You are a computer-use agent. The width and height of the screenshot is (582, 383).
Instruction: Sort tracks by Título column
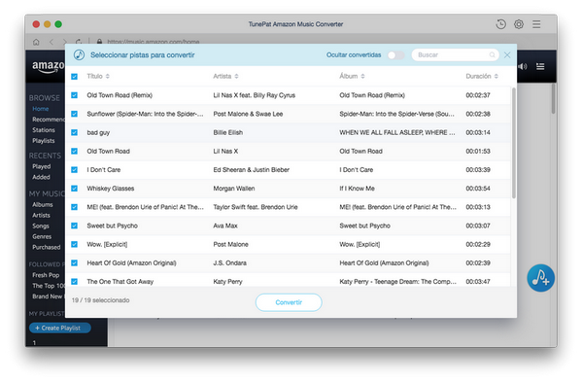(98, 76)
